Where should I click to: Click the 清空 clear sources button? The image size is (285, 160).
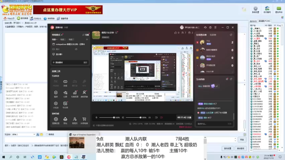click(85, 63)
